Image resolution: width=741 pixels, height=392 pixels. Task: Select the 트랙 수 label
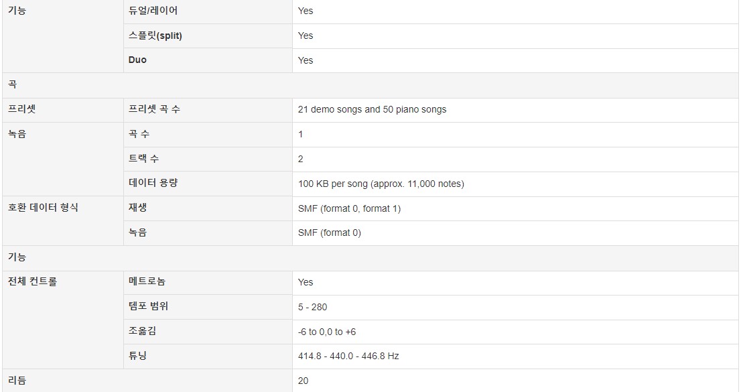click(143, 159)
